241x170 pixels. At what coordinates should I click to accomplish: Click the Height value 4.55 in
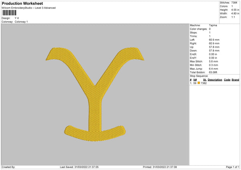coord(235,10)
